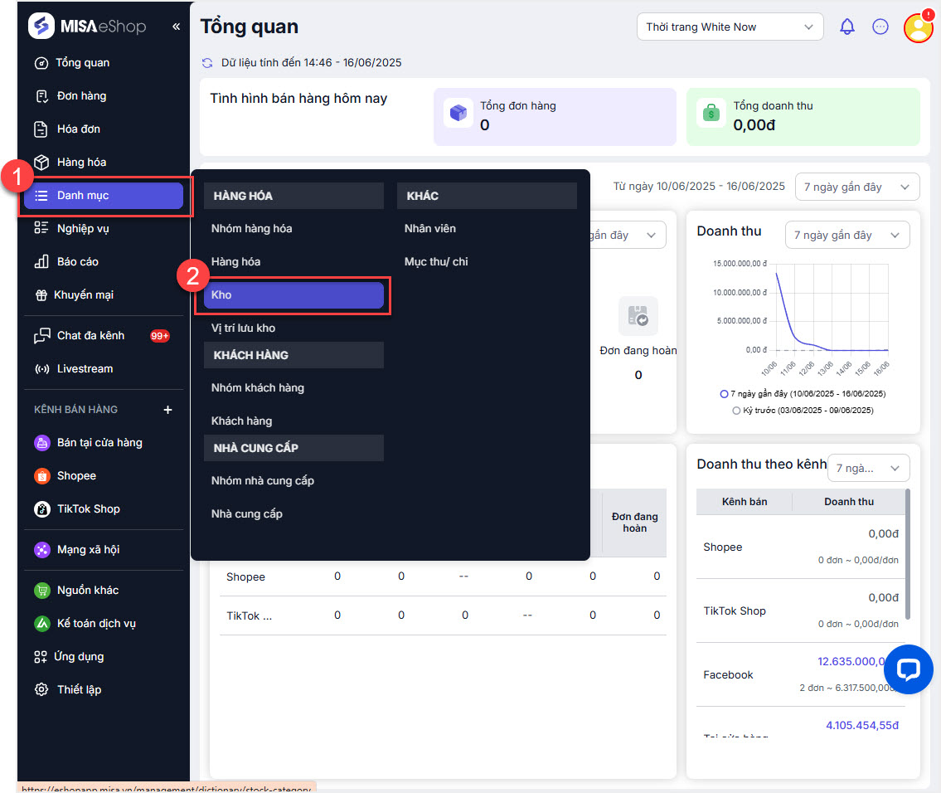Image resolution: width=941 pixels, height=793 pixels.
Task: Expand the Thời trang White Now store dropdown
Action: click(x=730, y=27)
